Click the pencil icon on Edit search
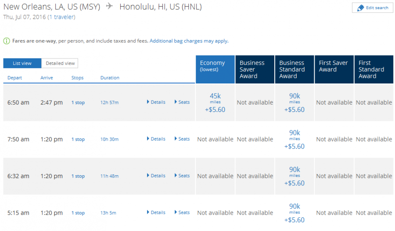 pyautogui.click(x=361, y=8)
